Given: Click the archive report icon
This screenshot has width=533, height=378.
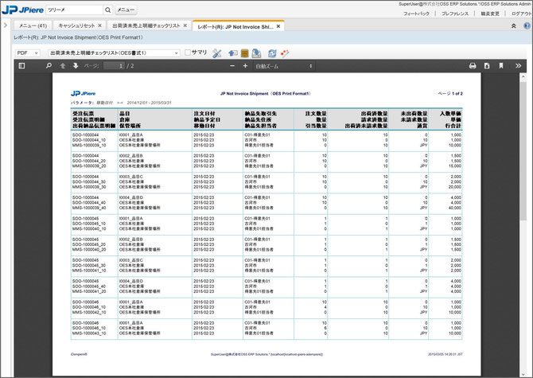Looking at the screenshot, I should [x=244, y=53].
